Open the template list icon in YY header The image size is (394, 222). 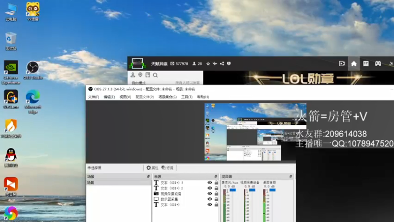(x=366, y=64)
